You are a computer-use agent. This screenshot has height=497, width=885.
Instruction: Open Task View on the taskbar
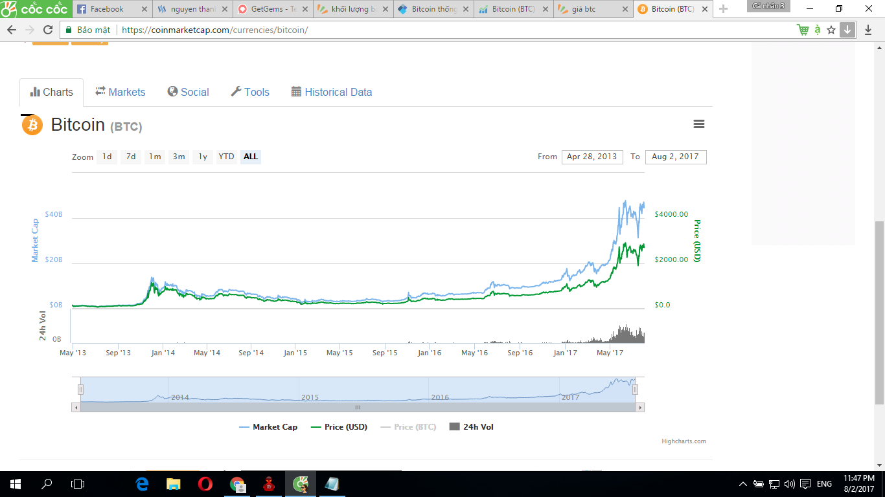tap(78, 484)
